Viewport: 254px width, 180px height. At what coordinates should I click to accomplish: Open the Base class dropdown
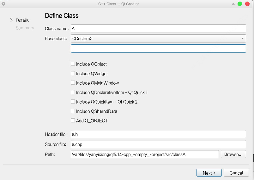pos(158,38)
